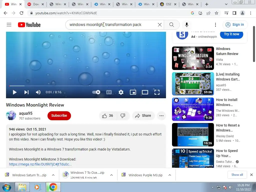This screenshot has width=256, height=192.
Task: Reload the current page
Action: pyautogui.click(x=21, y=13)
